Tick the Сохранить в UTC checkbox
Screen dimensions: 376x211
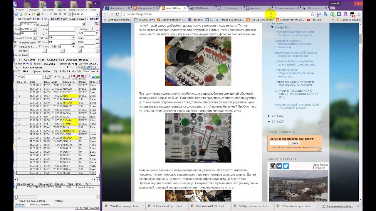pos(16,47)
